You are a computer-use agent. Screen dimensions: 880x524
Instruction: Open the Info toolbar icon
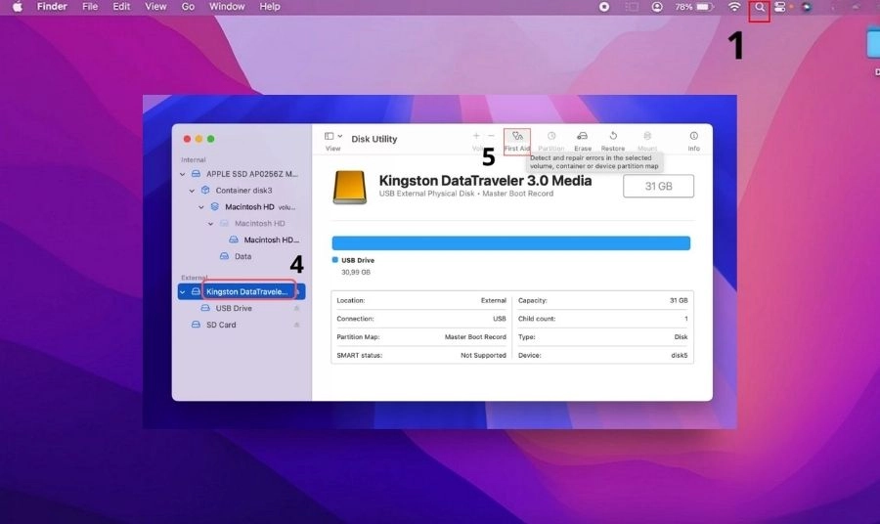coord(693,136)
